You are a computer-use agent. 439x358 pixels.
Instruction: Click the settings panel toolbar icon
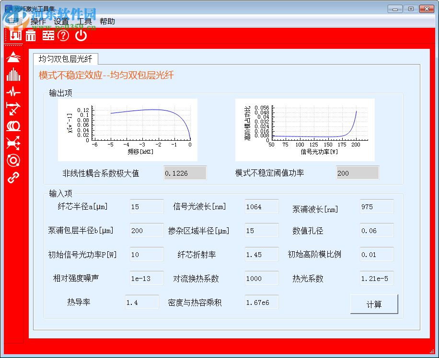(47, 35)
